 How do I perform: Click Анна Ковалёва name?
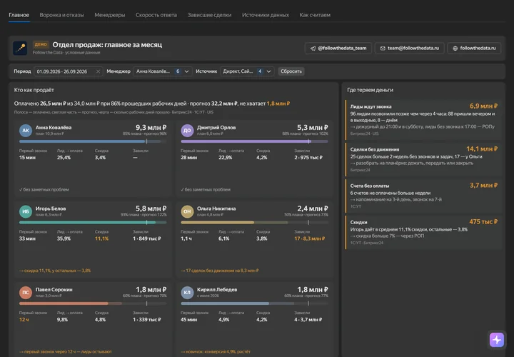(x=54, y=128)
